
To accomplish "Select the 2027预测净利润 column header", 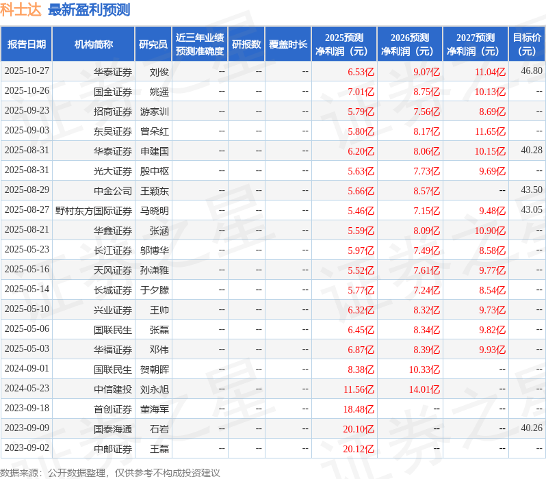I will tap(476, 44).
